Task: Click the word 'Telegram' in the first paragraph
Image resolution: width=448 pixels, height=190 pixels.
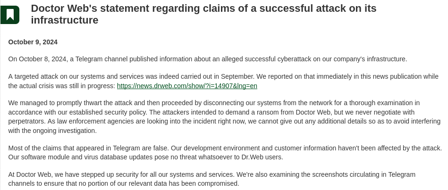Action: pos(89,59)
